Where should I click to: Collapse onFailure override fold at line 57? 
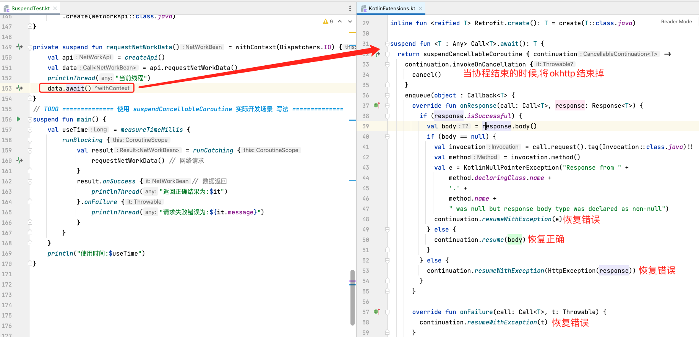(x=387, y=312)
